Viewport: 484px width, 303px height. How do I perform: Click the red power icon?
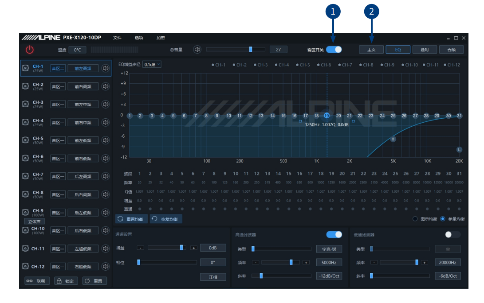[x=30, y=50]
